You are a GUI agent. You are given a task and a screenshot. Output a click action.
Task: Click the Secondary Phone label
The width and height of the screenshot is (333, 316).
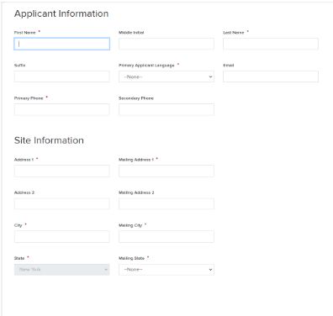pos(136,98)
